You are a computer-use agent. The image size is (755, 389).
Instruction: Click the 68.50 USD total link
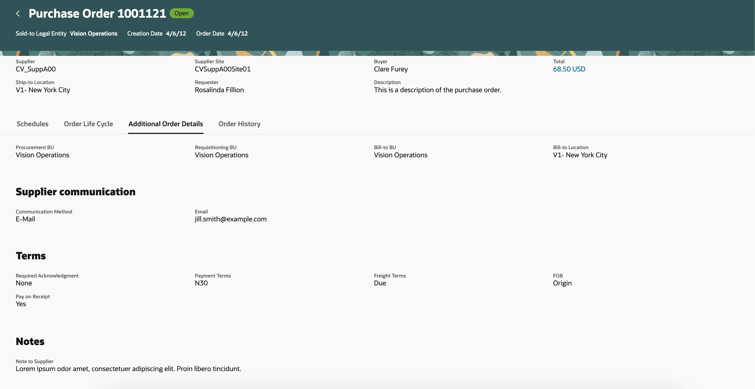coord(569,69)
